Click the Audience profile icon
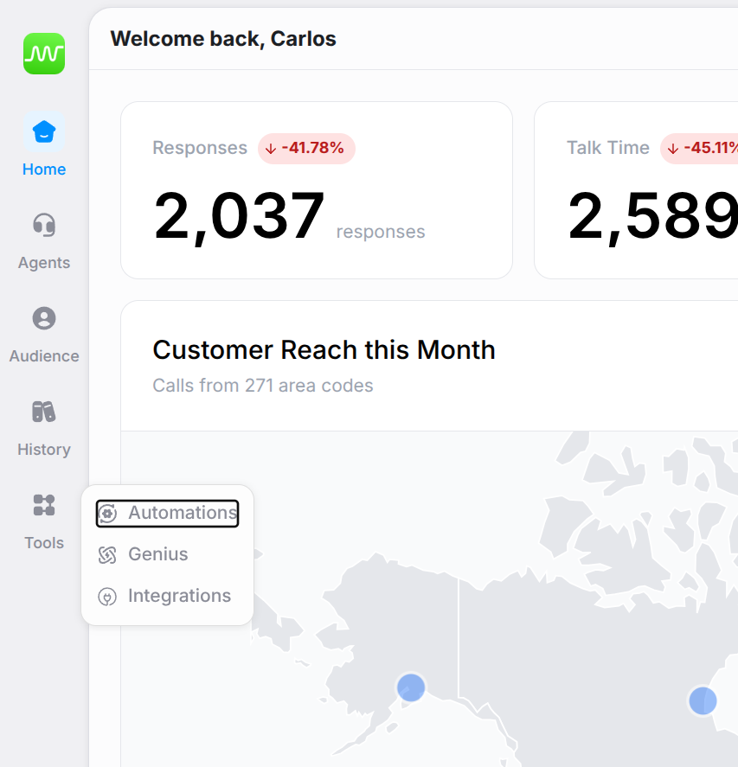Viewport: 738px width, 767px height. (43, 317)
